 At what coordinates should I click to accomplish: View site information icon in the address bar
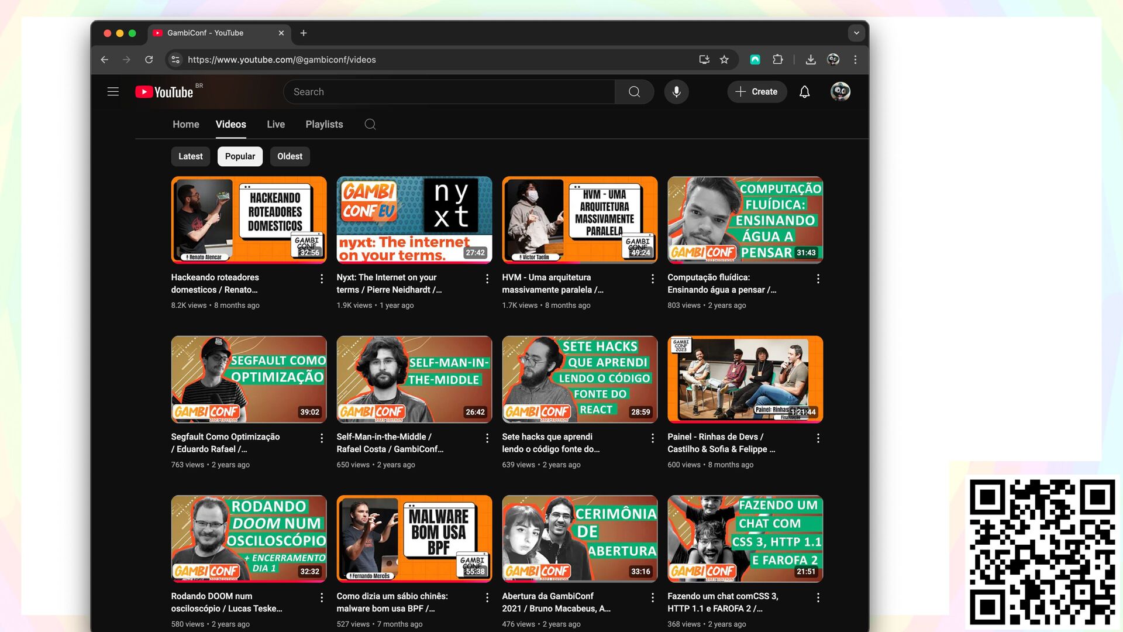tap(175, 60)
